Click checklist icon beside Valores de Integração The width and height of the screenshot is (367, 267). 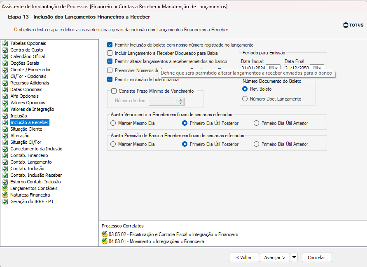pos(5,109)
